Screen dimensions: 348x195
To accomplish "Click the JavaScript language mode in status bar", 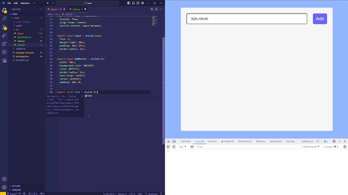I will (x=153, y=194).
